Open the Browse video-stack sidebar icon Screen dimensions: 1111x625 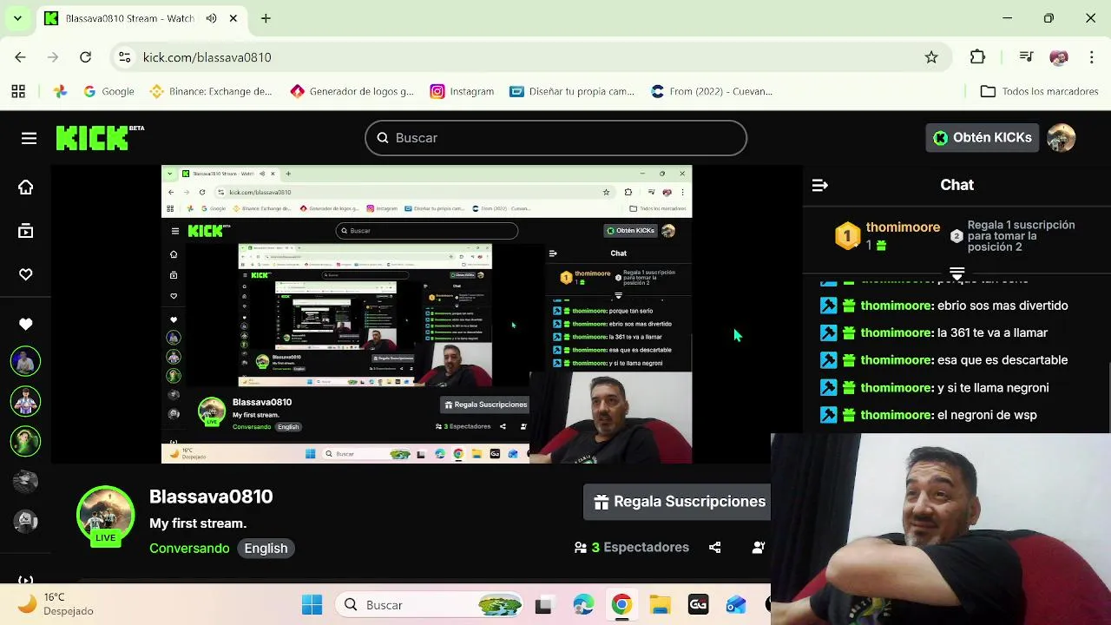[26, 231]
